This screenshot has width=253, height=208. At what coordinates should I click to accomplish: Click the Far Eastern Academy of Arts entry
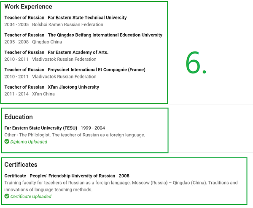point(78,52)
